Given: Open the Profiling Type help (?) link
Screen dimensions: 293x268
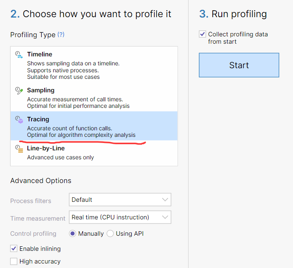Looking at the screenshot, I should pyautogui.click(x=61, y=35).
